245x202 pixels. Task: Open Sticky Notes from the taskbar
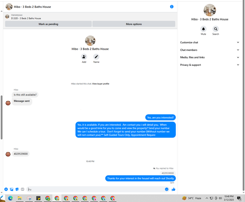(38, 198)
